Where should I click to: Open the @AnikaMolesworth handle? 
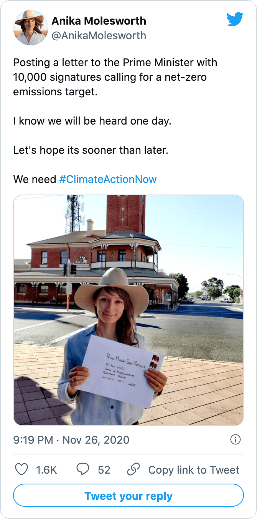pos(99,36)
